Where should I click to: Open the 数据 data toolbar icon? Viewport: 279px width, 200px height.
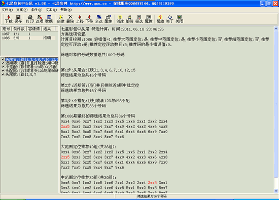(x=49, y=19)
